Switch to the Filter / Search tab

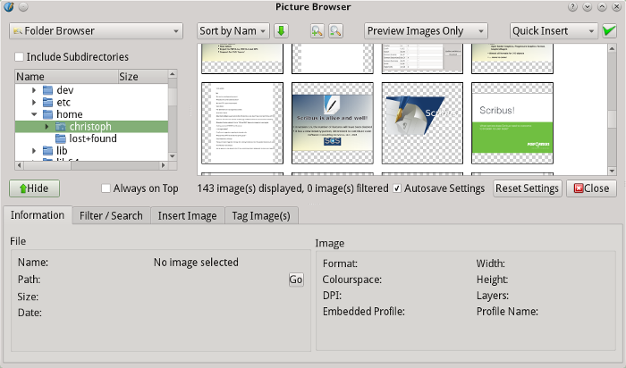pos(111,215)
